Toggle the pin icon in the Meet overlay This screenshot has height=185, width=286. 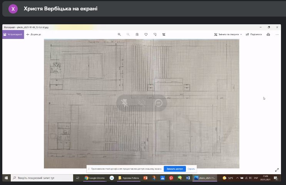[125, 103]
